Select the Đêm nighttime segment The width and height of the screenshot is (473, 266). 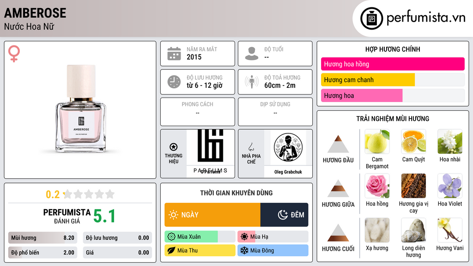(x=284, y=215)
